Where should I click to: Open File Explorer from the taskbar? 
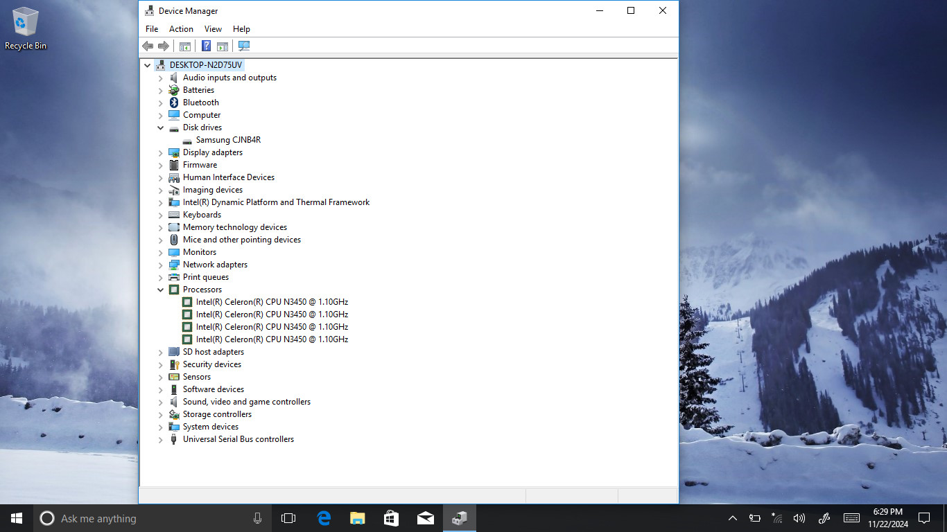click(357, 518)
